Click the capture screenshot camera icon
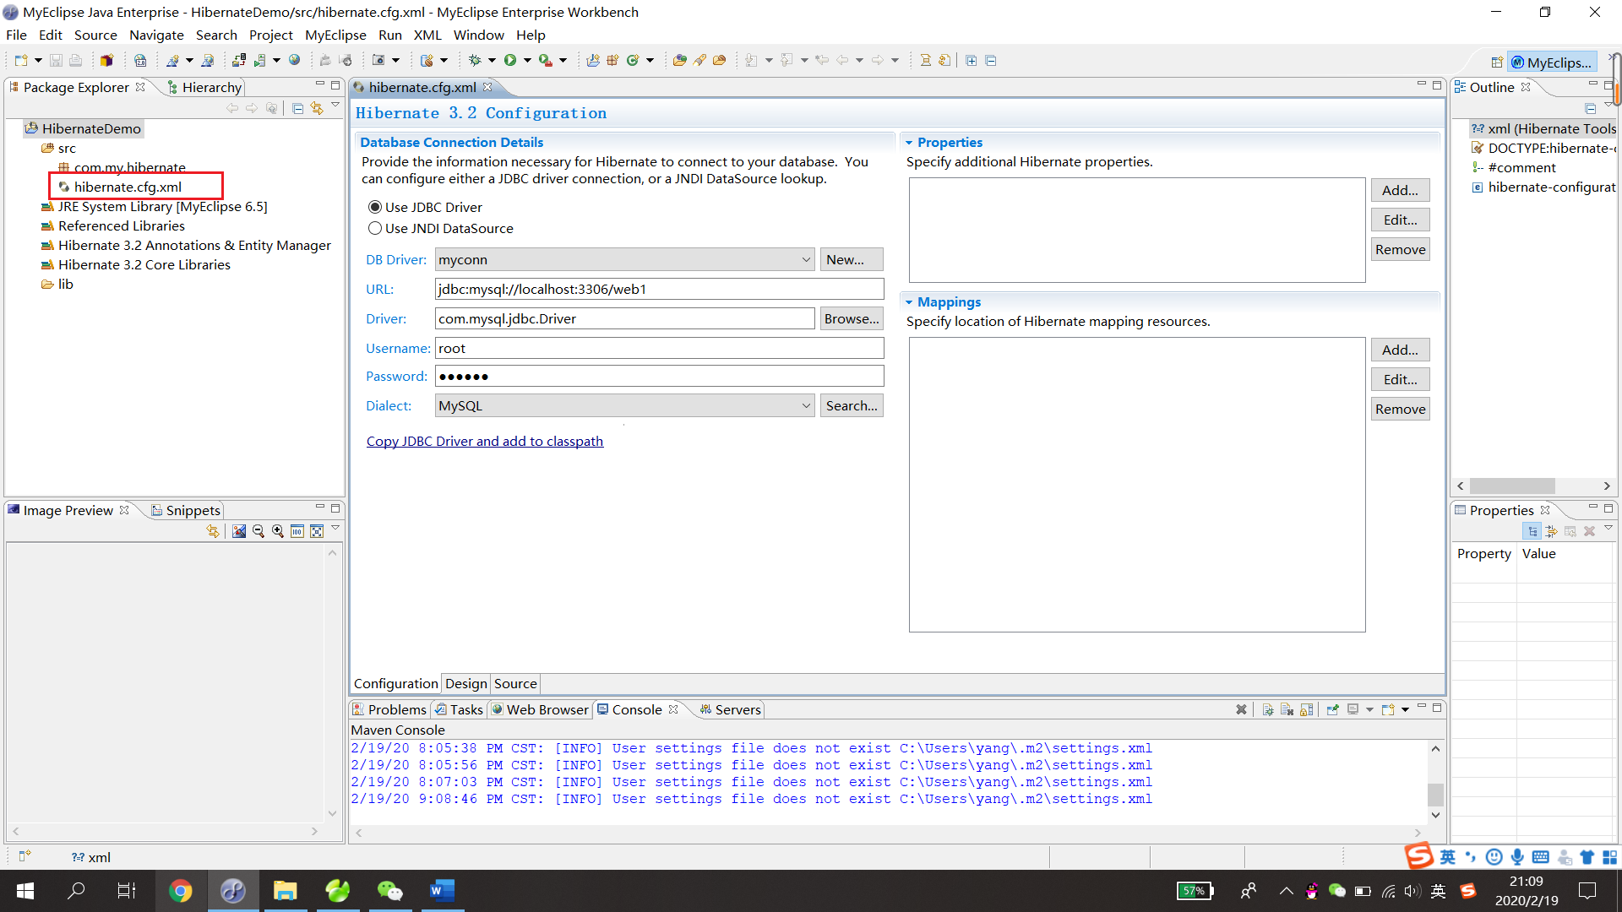Screen dimensions: 1622x912 click(x=378, y=60)
